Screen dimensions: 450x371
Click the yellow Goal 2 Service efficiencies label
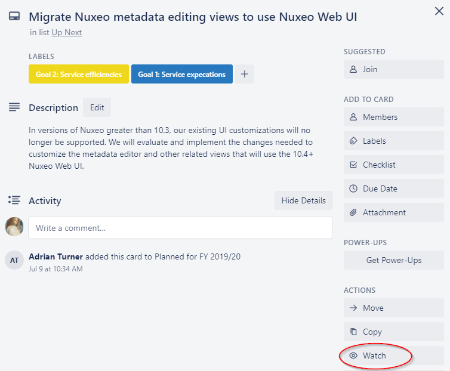[x=79, y=74]
